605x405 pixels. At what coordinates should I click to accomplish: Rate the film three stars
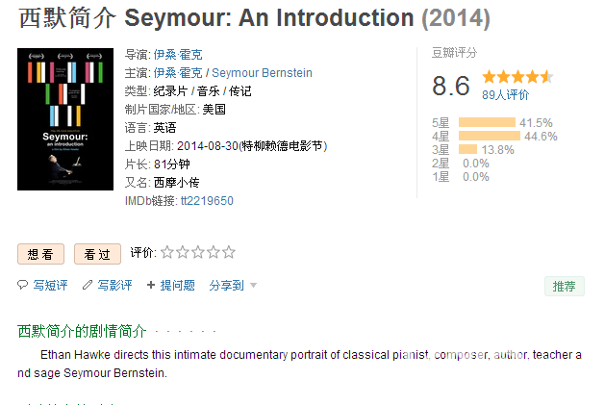coord(198,252)
